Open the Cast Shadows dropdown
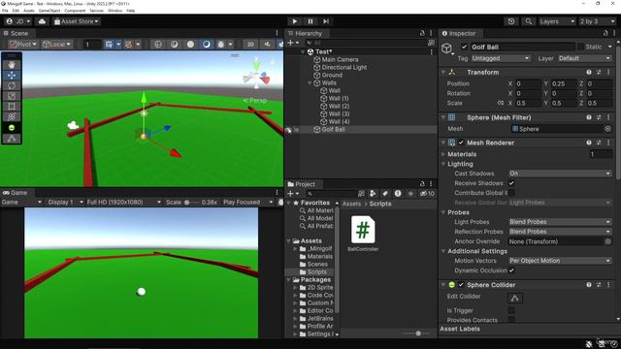Viewport: 621px width, 349px height. click(x=560, y=174)
